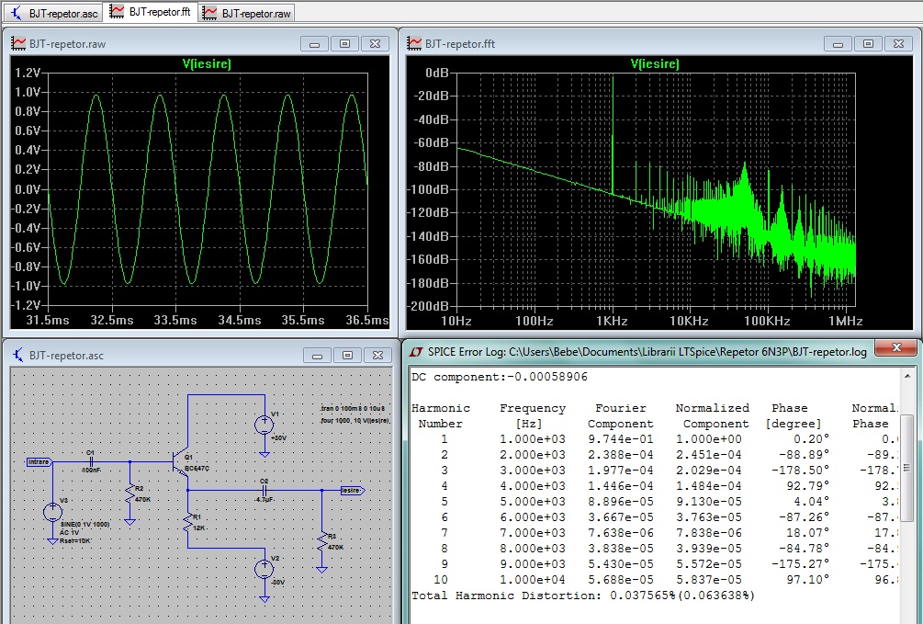Click the ground symbol below resistor R3
The width and height of the screenshot is (923, 624).
(322, 570)
